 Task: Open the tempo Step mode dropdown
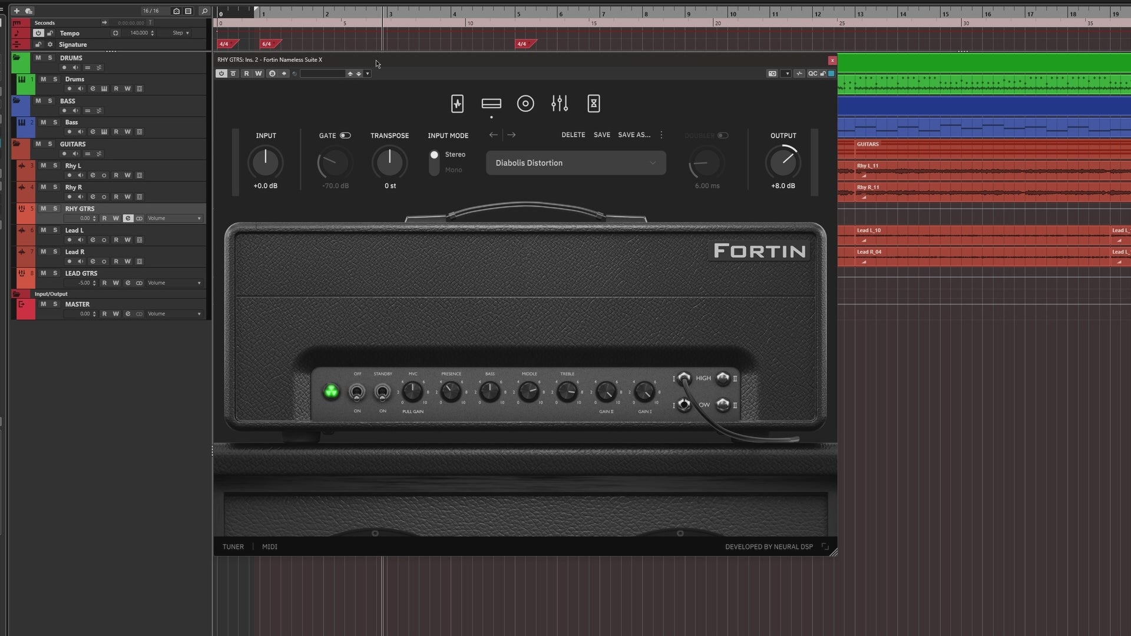click(181, 33)
